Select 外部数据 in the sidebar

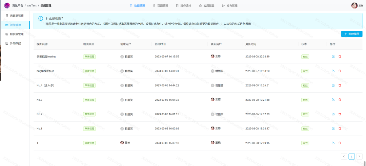tap(15, 43)
